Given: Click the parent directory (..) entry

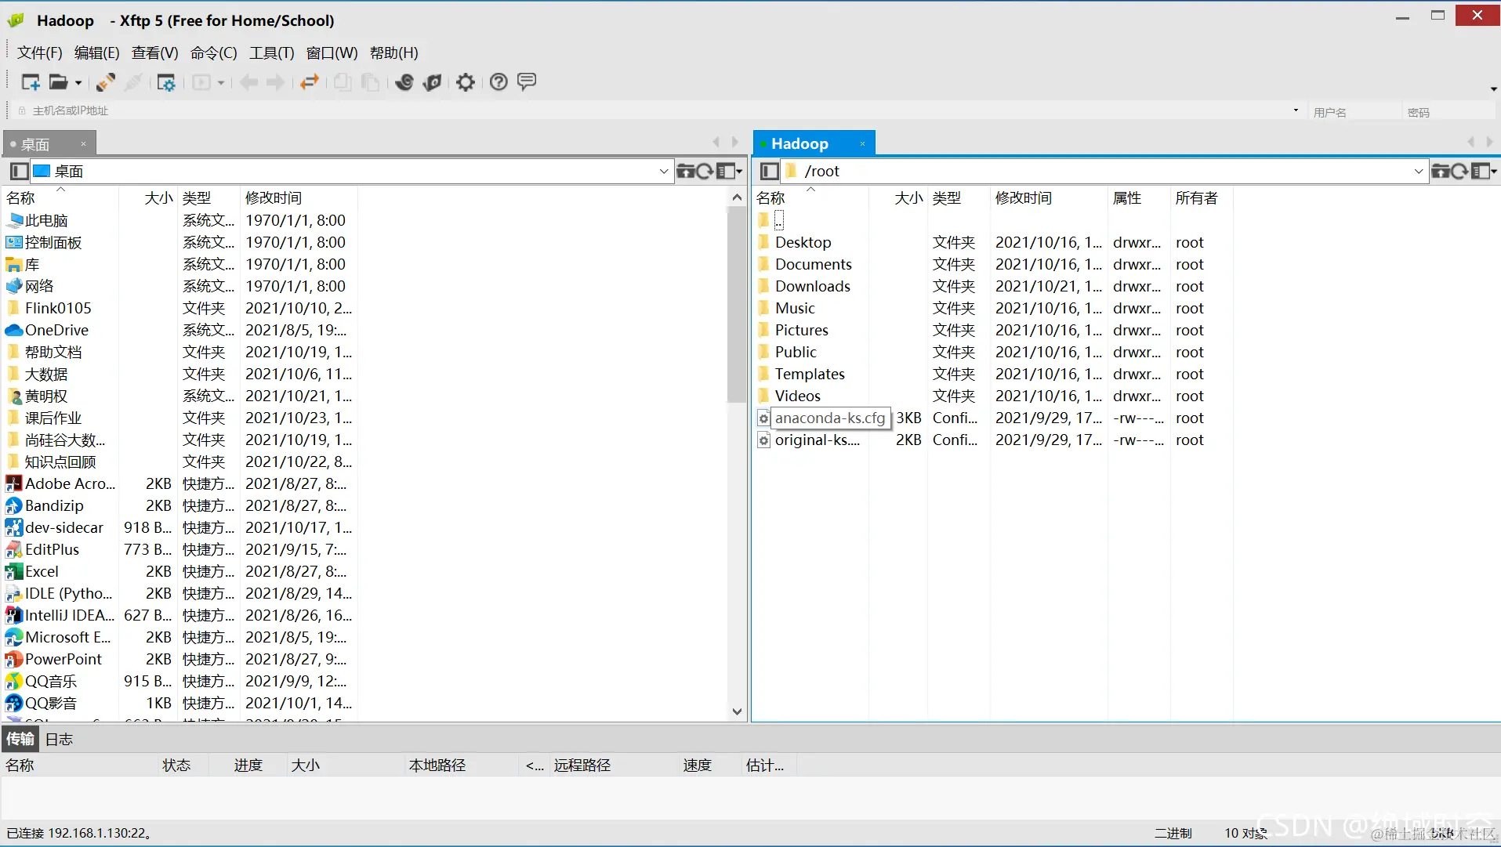Looking at the screenshot, I should coord(778,220).
